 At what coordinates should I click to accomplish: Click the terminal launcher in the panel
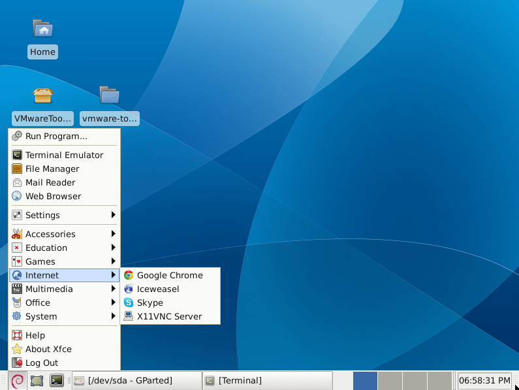click(57, 380)
